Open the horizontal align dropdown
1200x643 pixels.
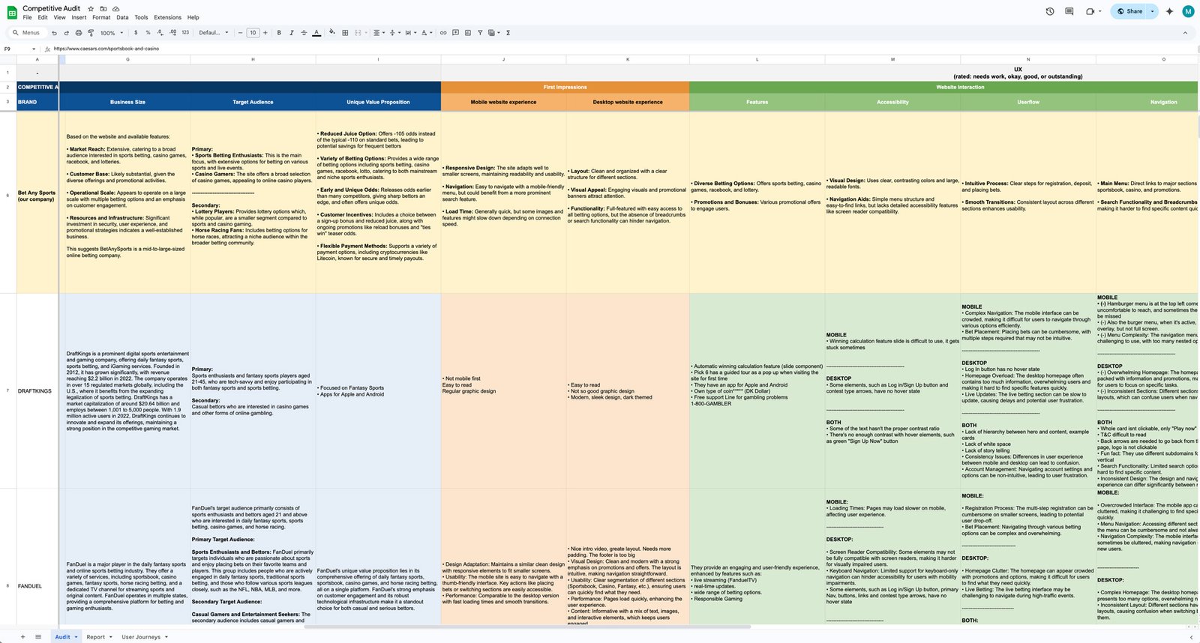(x=379, y=33)
